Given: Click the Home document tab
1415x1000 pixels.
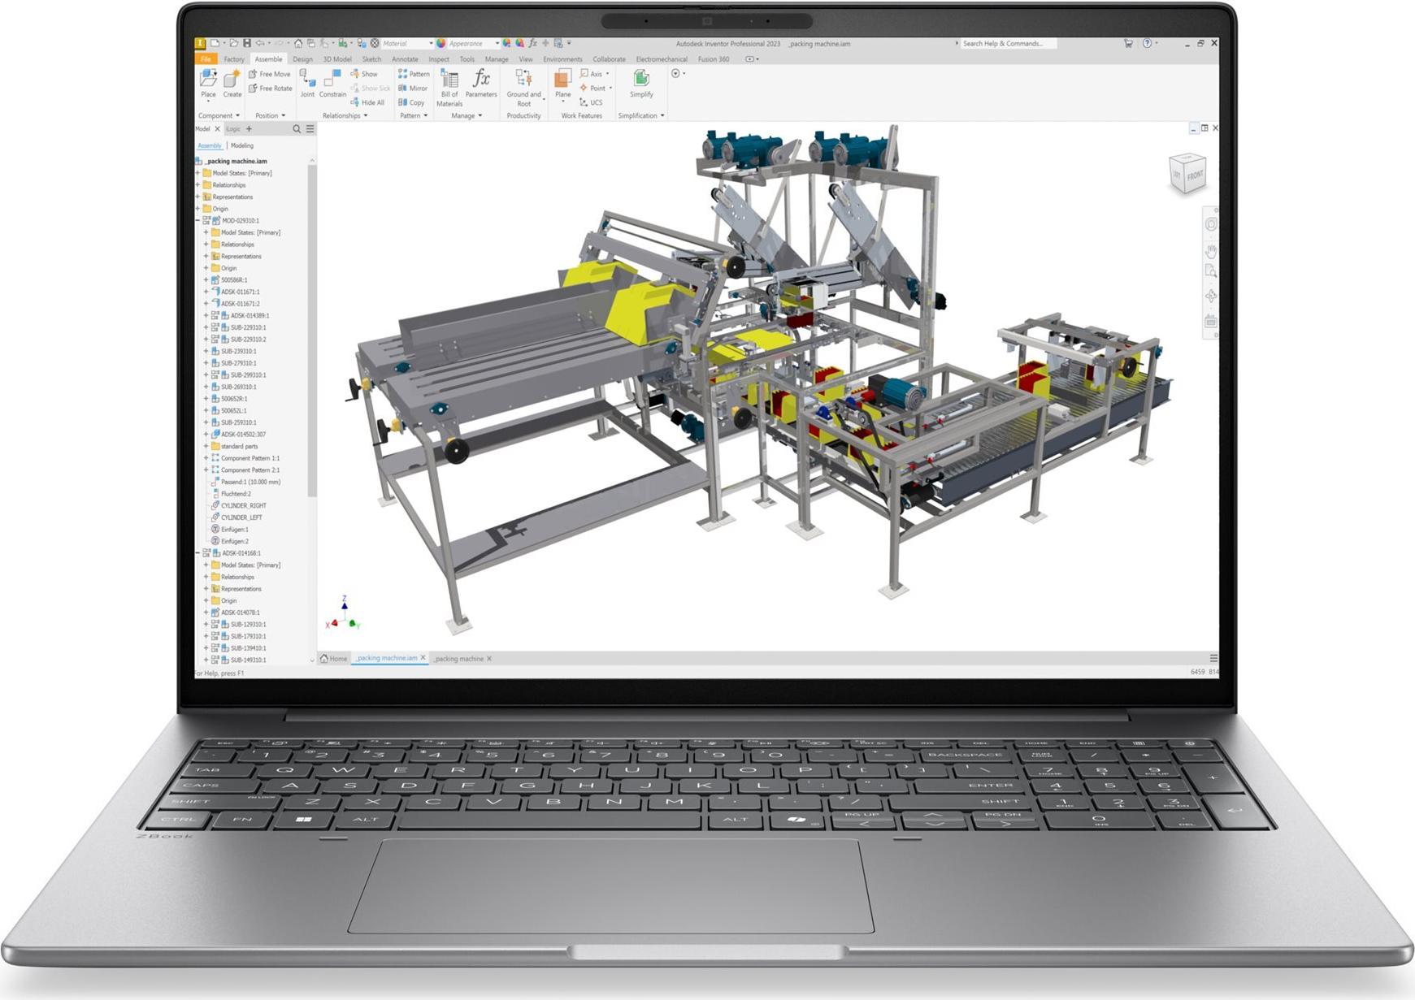Looking at the screenshot, I should (x=334, y=659).
